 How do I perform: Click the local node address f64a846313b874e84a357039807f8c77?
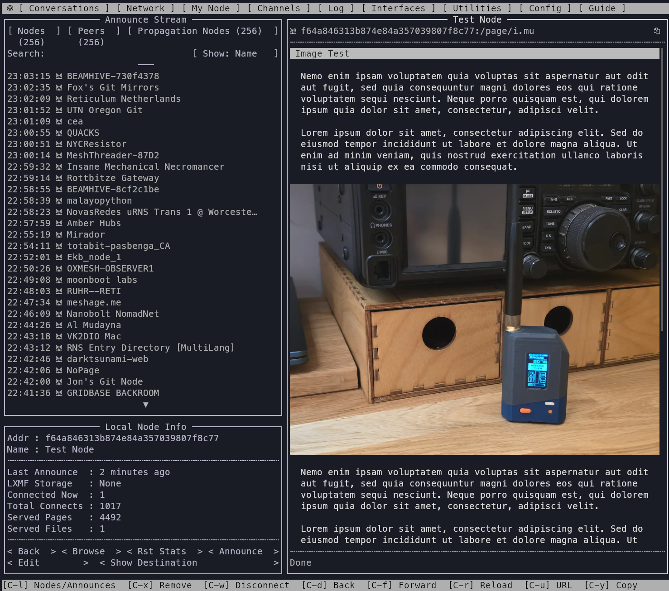[x=132, y=438]
